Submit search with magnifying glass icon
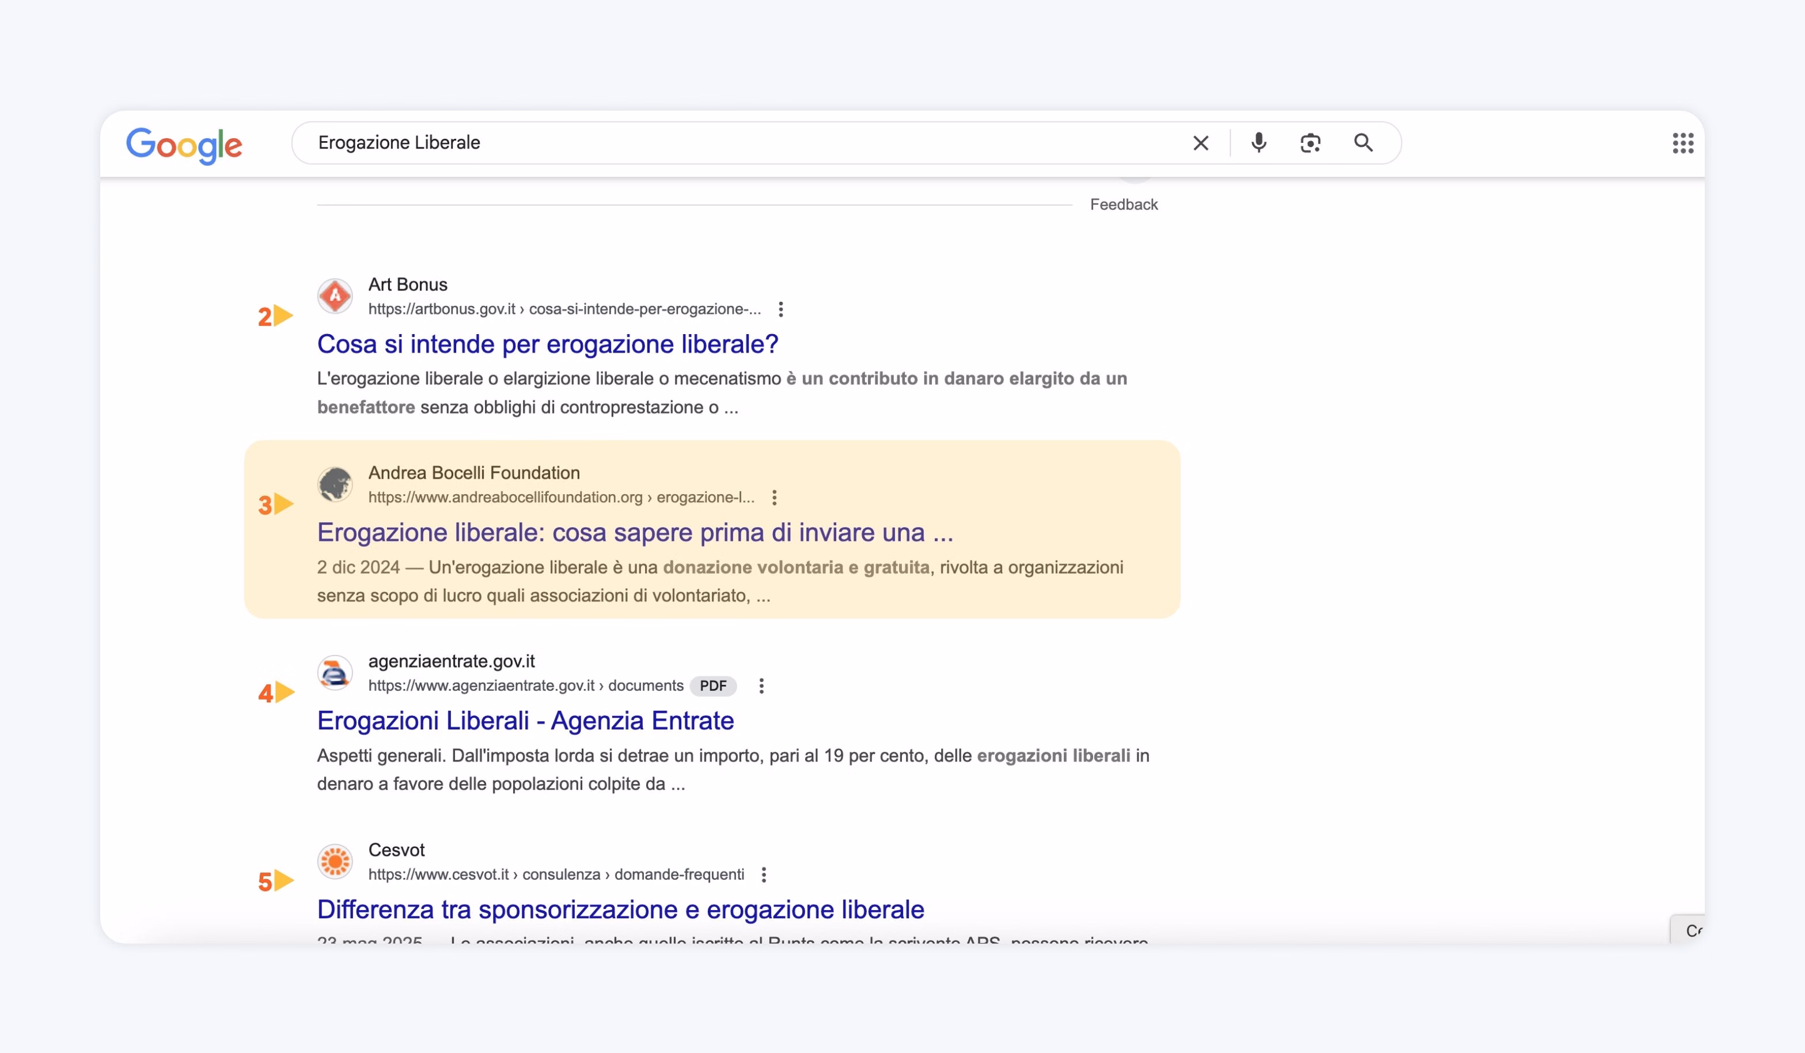The height and width of the screenshot is (1053, 1805). 1363,143
